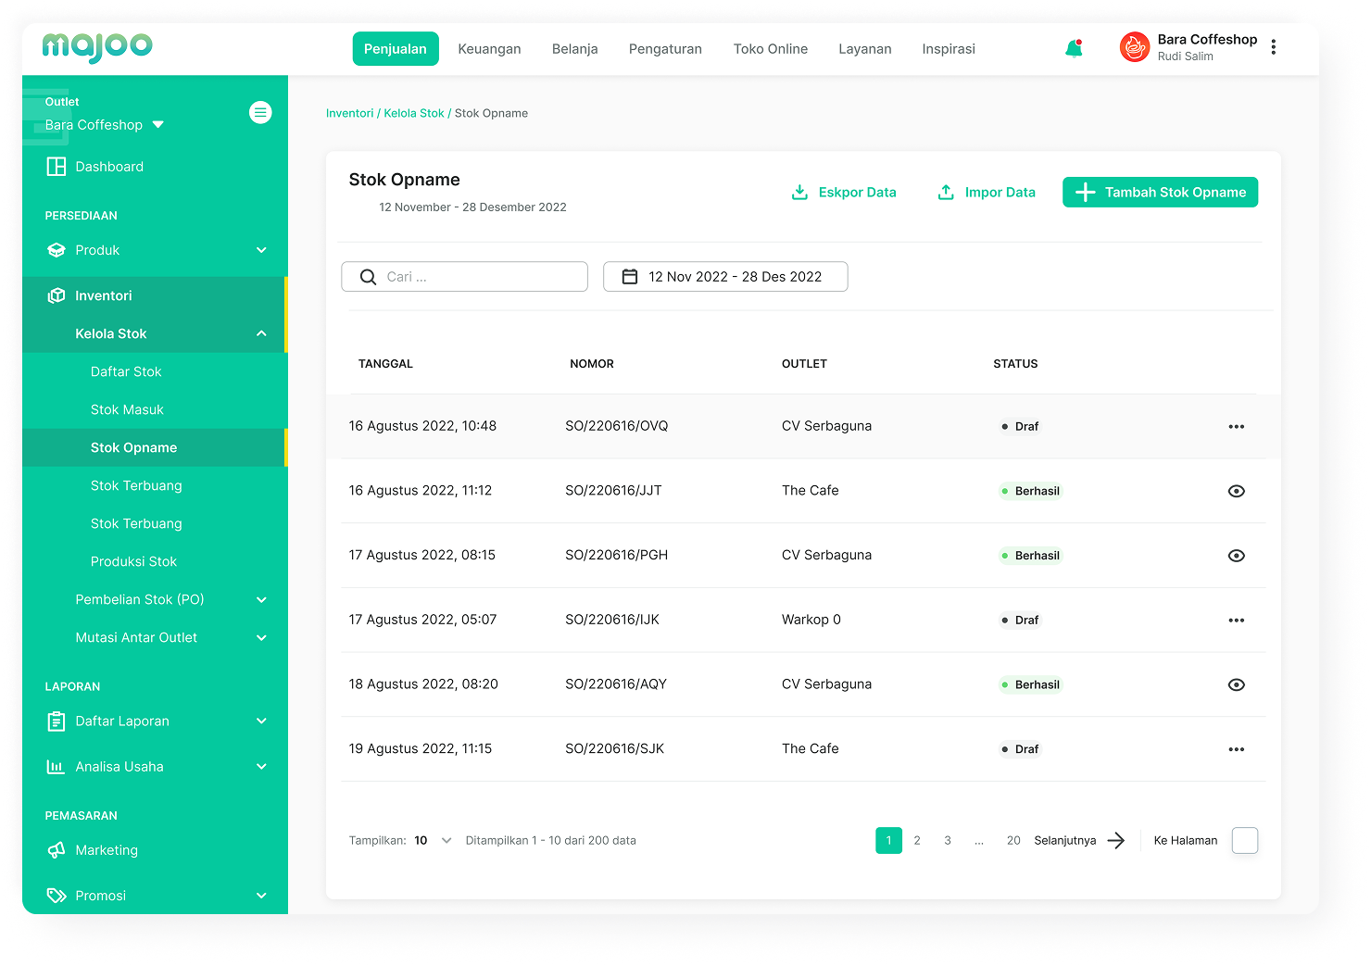View details of SO/220616/PGH with the eye icon
Viewport: 1371px width, 966px height.
1236,557
